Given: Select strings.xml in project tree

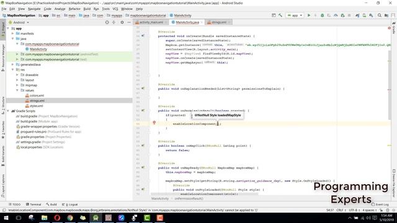Looking at the screenshot, I should coord(35,100).
